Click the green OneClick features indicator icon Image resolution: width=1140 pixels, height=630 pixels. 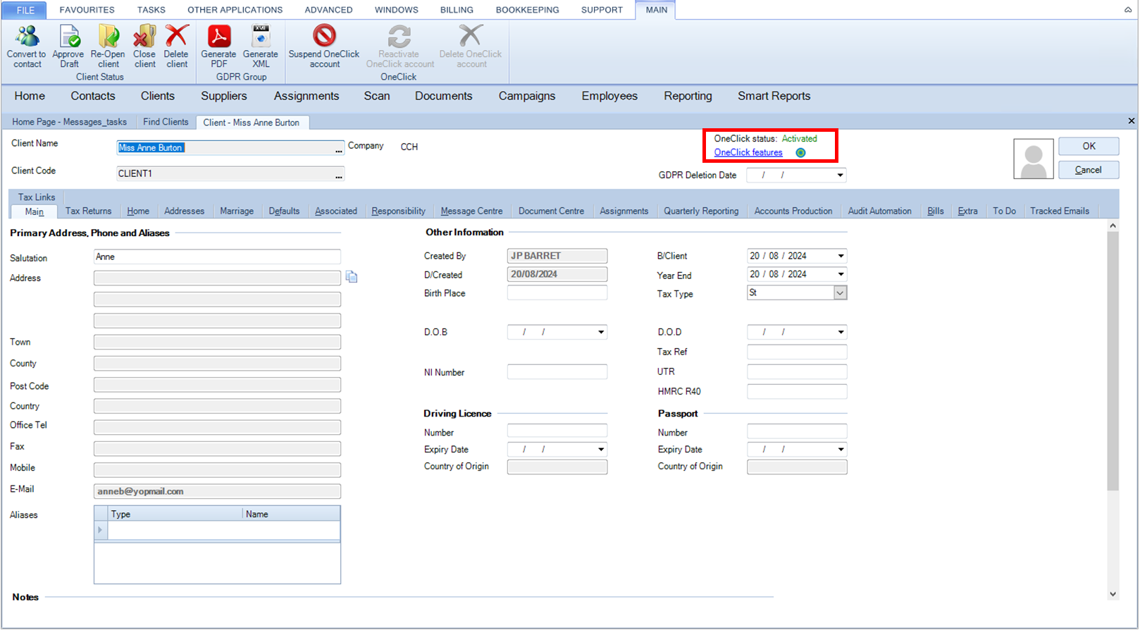800,153
